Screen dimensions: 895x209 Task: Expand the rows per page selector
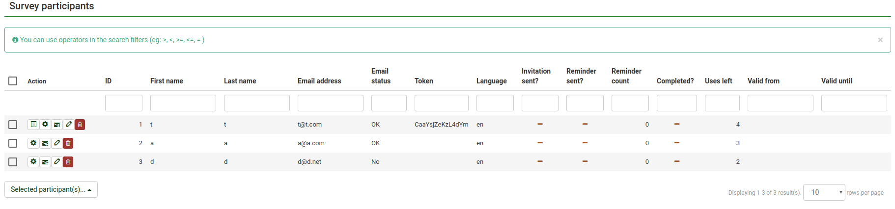[824, 192]
